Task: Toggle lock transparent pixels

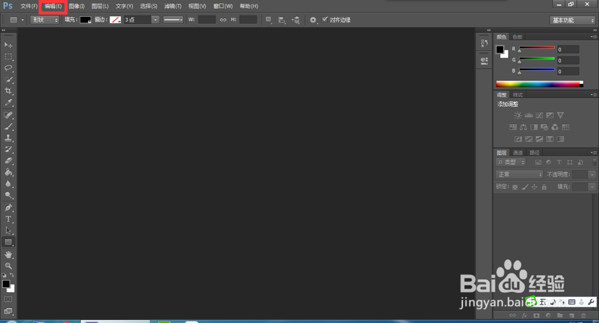Action: 515,187
